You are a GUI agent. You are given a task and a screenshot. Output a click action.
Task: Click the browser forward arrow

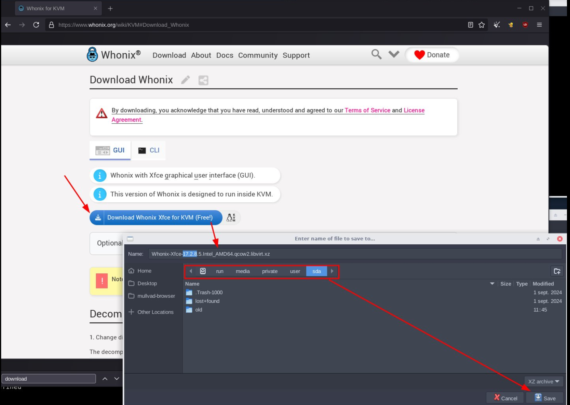point(22,25)
